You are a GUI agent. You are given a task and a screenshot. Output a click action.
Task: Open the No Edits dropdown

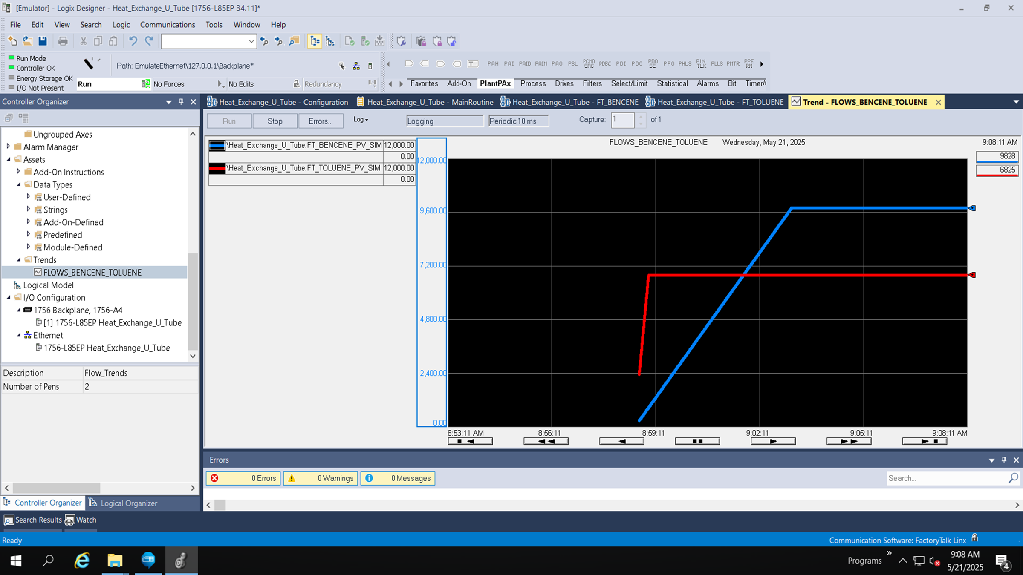[296, 84]
